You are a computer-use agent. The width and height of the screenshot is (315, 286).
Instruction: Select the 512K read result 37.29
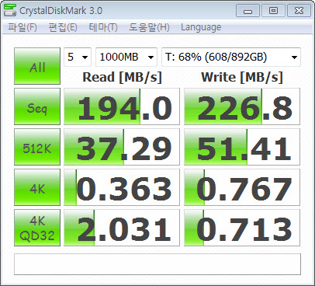[x=122, y=147]
